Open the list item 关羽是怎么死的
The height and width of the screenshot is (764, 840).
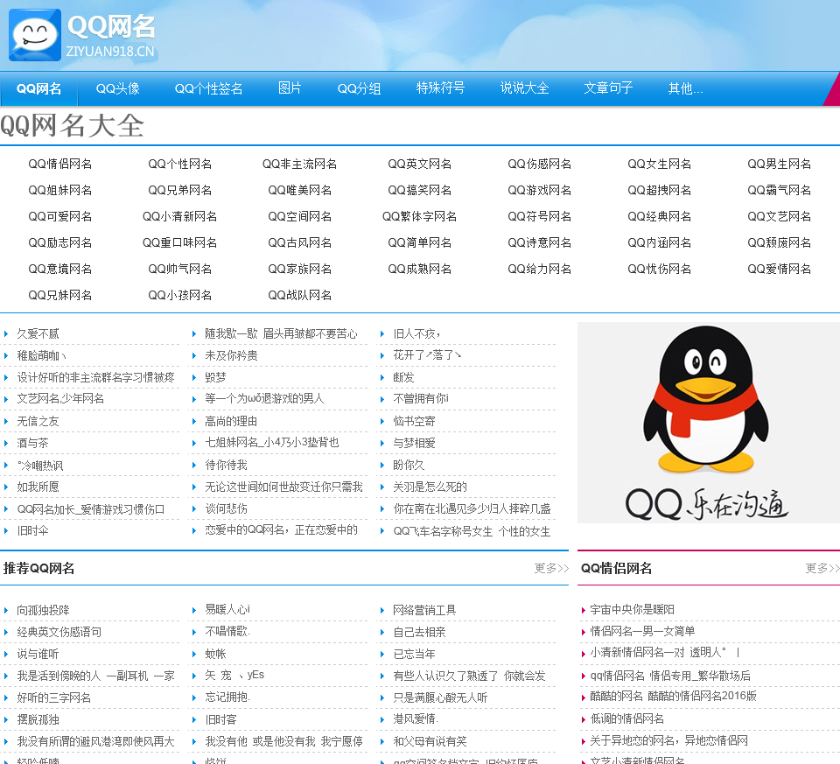coord(430,487)
